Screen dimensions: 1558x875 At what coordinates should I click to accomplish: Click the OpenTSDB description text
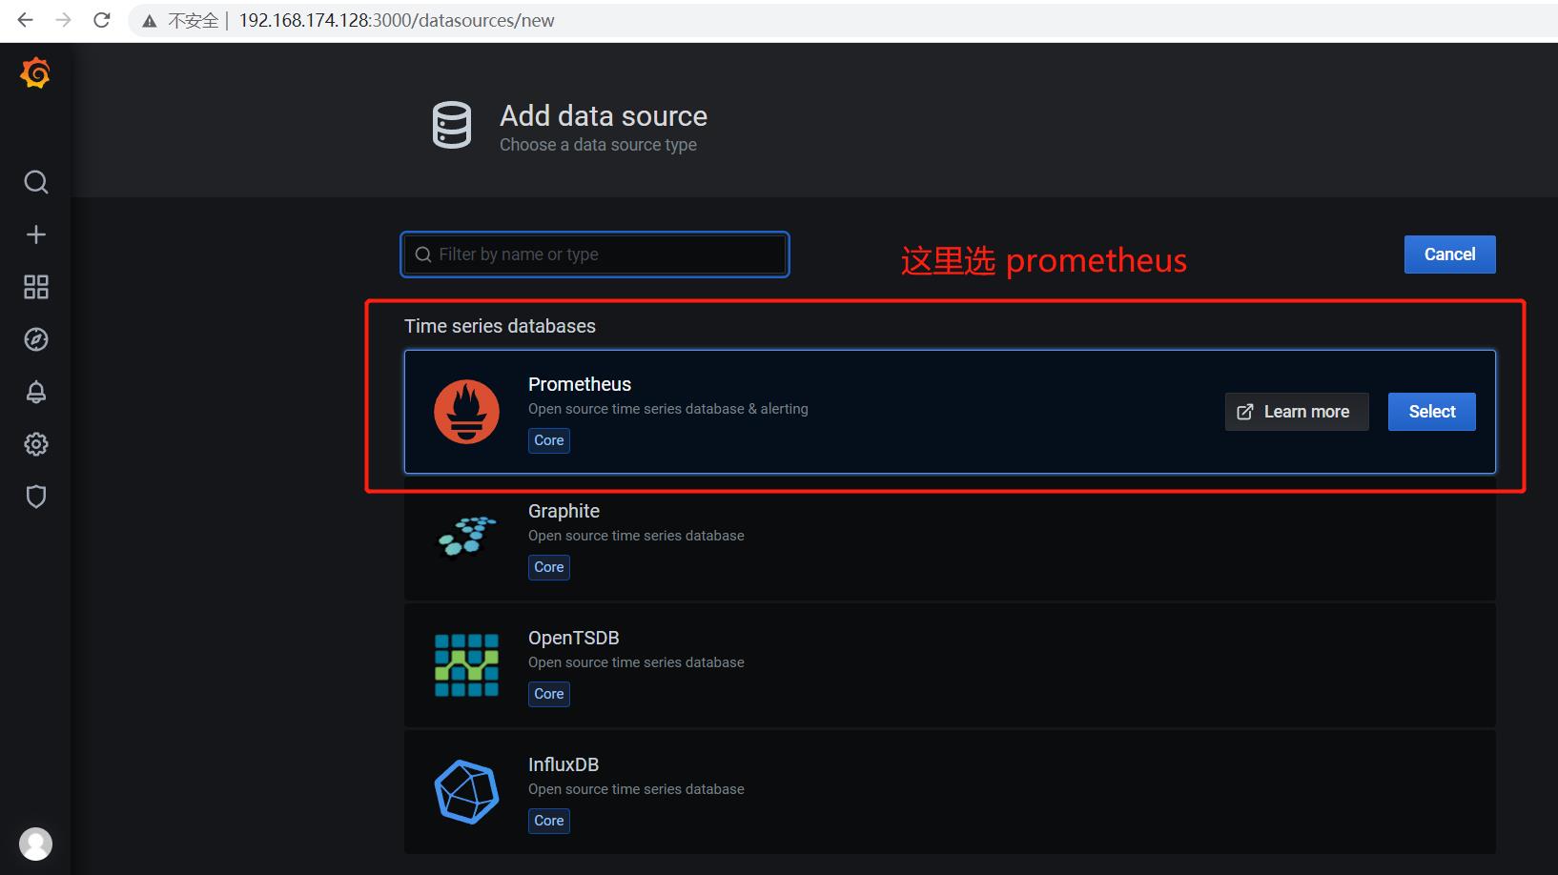pyautogui.click(x=636, y=662)
